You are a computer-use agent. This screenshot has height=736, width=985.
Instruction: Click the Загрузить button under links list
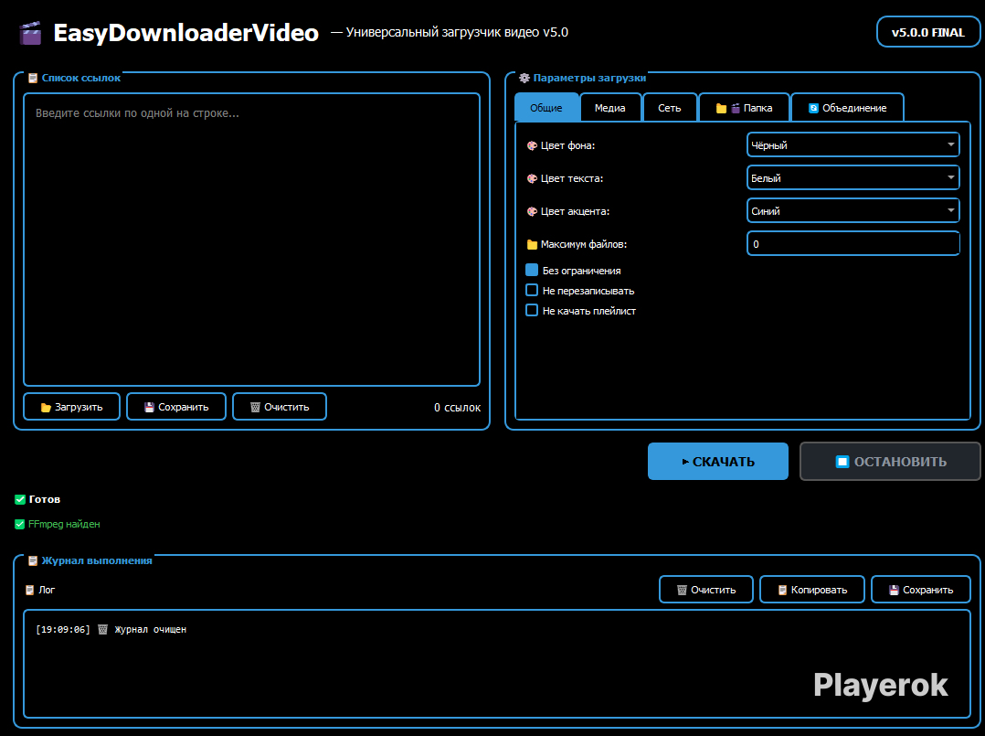[x=71, y=407]
